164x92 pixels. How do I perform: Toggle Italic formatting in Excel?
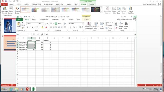(30, 27)
